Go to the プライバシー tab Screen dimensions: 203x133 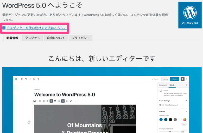[x=80, y=38]
